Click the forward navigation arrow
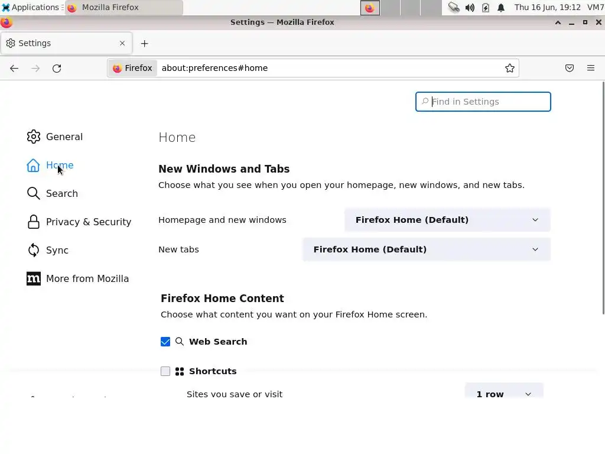Image resolution: width=605 pixels, height=454 pixels. pyautogui.click(x=35, y=69)
